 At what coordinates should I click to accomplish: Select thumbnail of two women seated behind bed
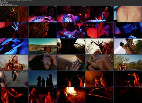point(43,14)
